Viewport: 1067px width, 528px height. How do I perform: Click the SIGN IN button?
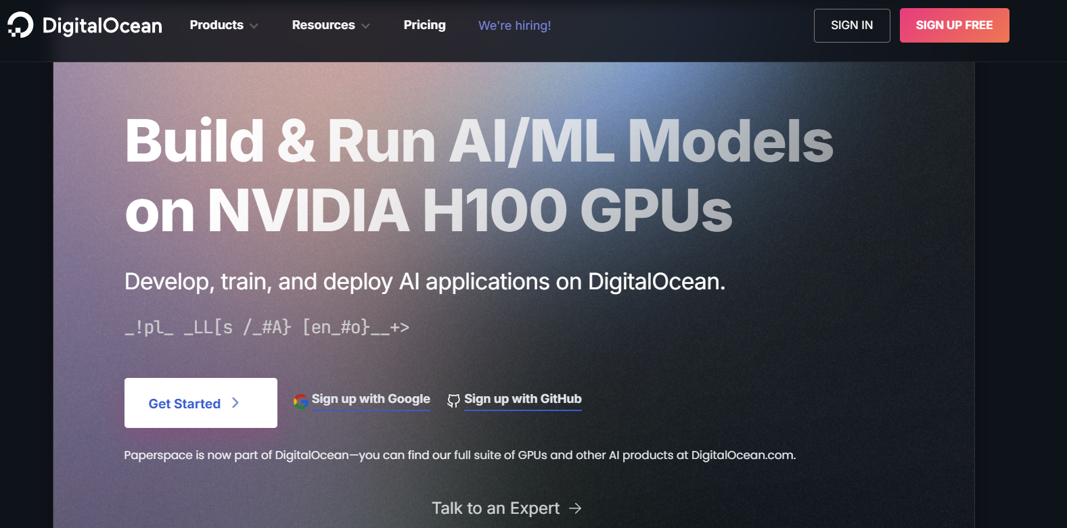pos(852,26)
